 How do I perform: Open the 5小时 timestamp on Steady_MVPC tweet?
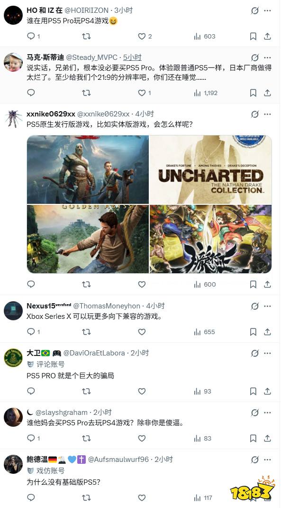tap(132, 58)
